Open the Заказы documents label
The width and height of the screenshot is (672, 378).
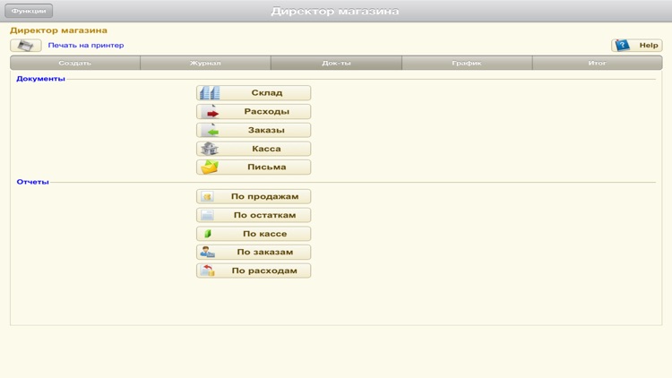coord(266,130)
